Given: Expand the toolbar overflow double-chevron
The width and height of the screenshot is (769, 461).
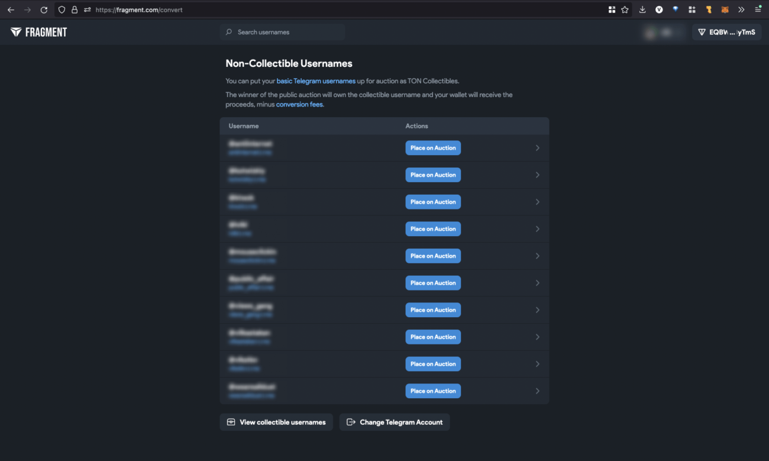Looking at the screenshot, I should 741,9.
